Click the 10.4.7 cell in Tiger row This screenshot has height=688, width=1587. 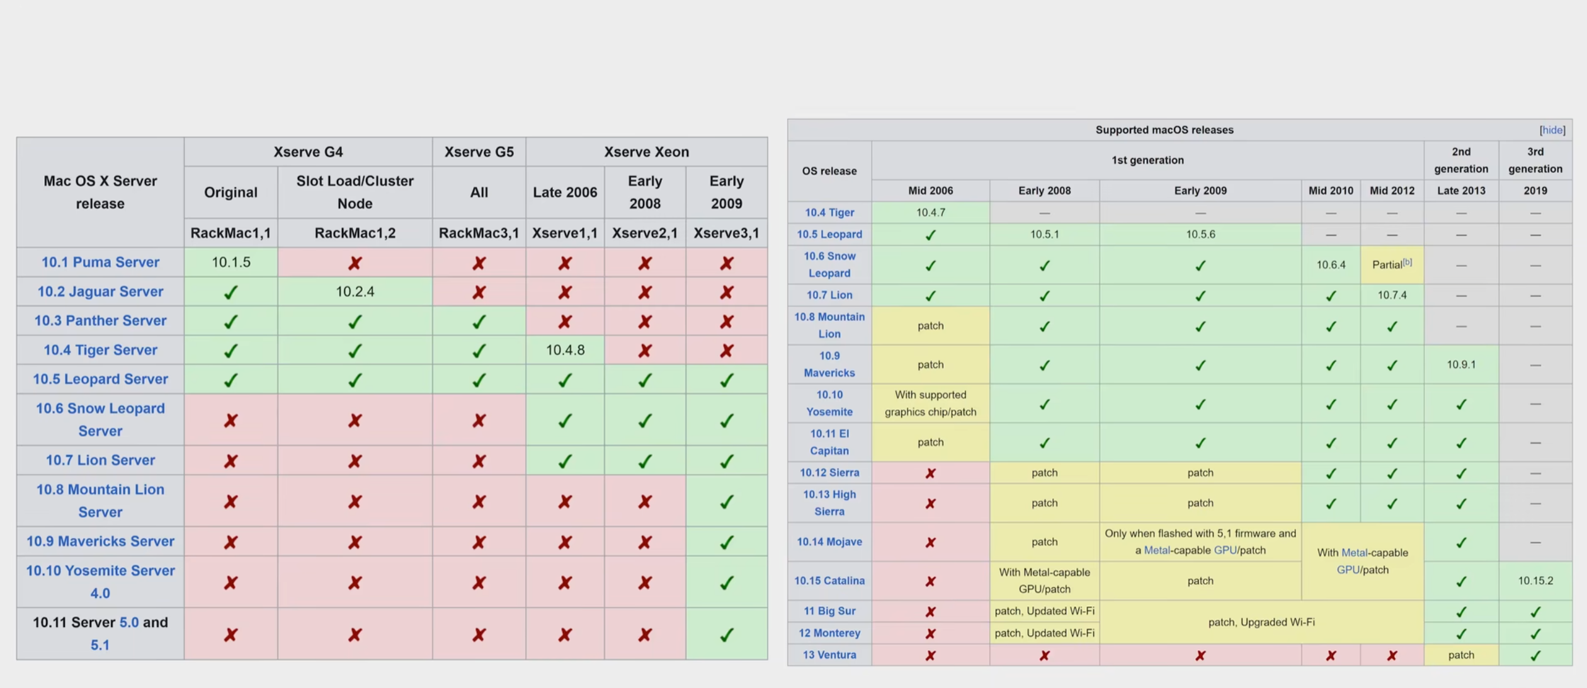(x=931, y=213)
